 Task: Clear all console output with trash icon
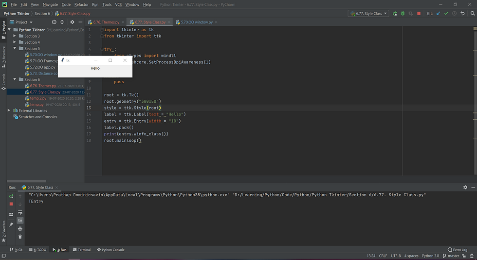(x=20, y=237)
